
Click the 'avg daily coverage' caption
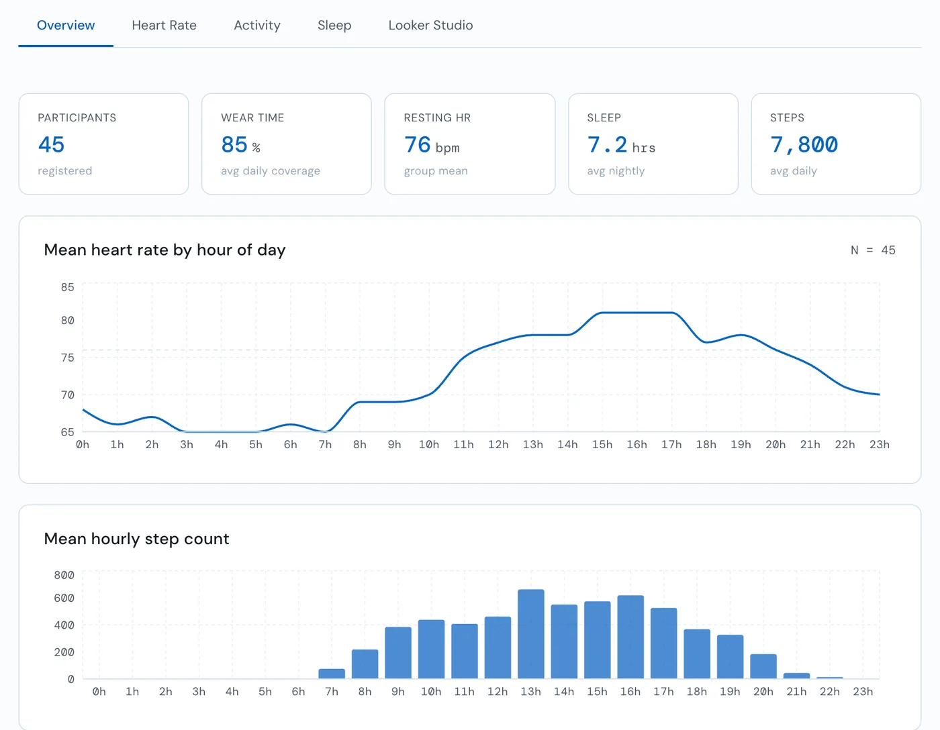point(271,171)
